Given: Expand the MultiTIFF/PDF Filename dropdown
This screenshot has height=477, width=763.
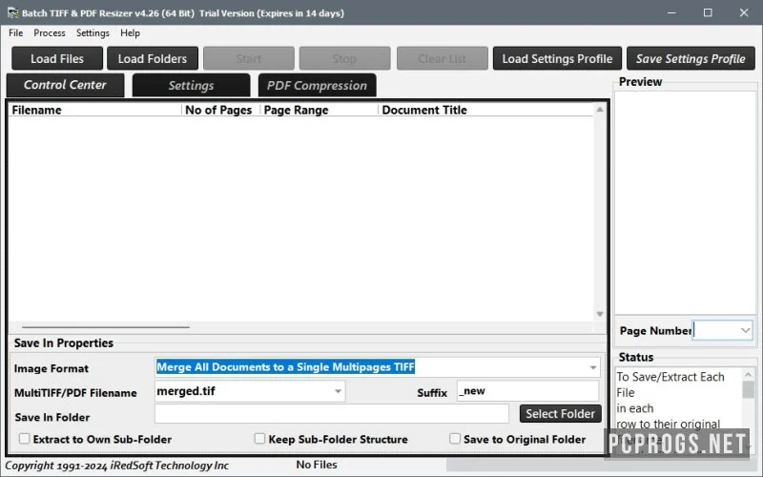Looking at the screenshot, I should click(338, 391).
